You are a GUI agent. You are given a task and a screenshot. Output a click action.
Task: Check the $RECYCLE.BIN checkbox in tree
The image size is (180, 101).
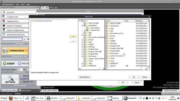pyautogui.click(x=85, y=23)
